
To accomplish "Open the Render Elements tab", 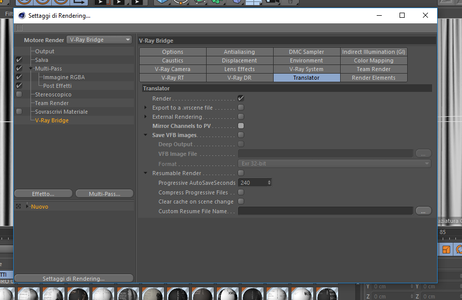I will 374,78.
